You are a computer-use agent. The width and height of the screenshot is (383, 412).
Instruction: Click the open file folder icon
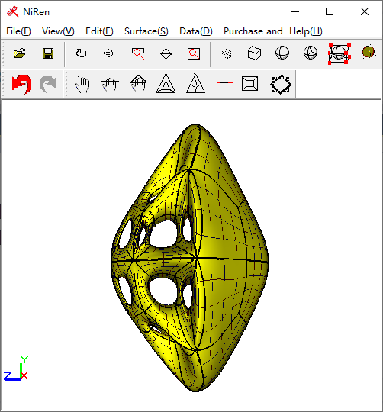click(x=19, y=53)
